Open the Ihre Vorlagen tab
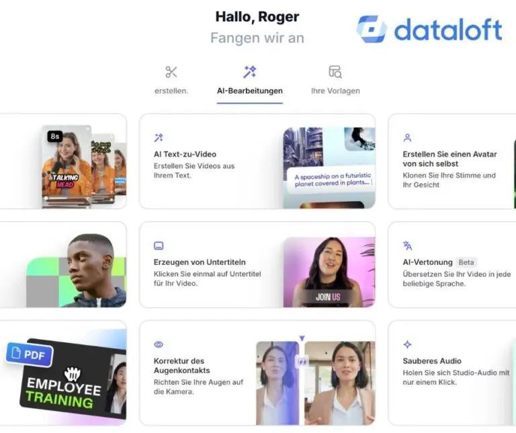This screenshot has height=433, width=516. (335, 91)
